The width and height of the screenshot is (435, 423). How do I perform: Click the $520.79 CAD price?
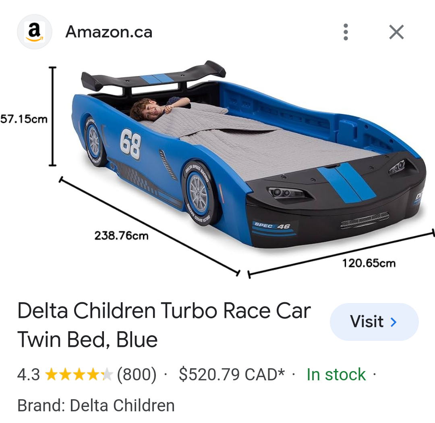pos(232,374)
